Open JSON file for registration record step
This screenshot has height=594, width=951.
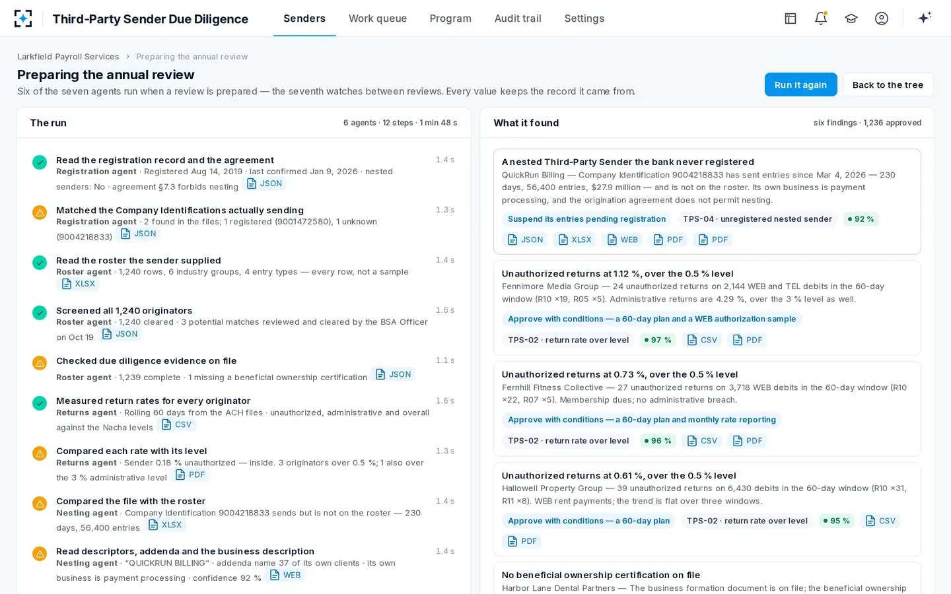264,183
